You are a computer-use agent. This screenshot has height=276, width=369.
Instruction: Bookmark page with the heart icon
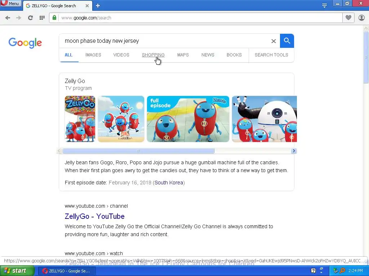click(348, 18)
